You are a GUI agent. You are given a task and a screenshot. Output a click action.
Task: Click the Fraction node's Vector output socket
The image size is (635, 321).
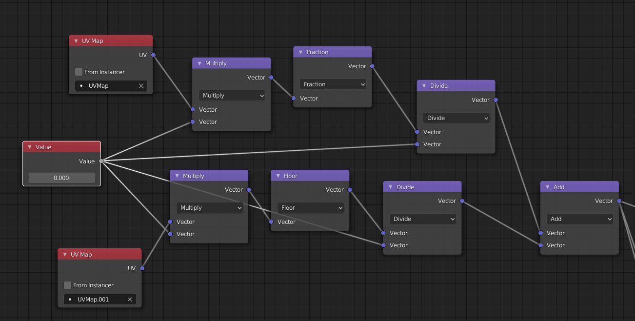pyautogui.click(x=372, y=66)
